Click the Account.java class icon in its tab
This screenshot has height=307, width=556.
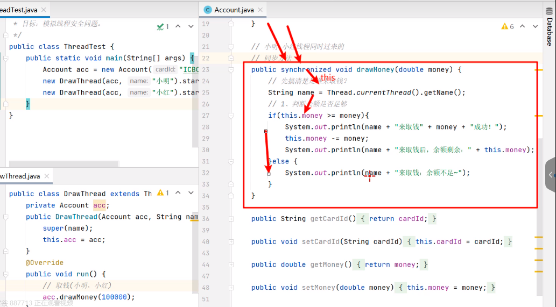(208, 10)
